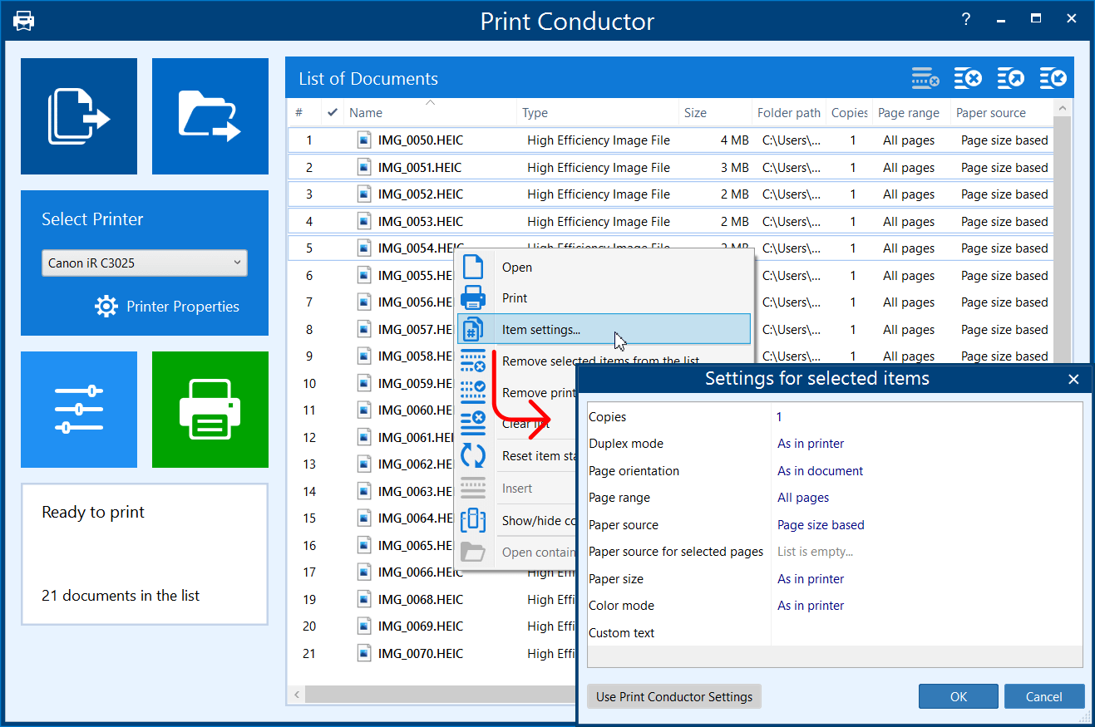Click the Remove selected items icon
Viewport: 1095px width, 727px height.
[x=472, y=361]
